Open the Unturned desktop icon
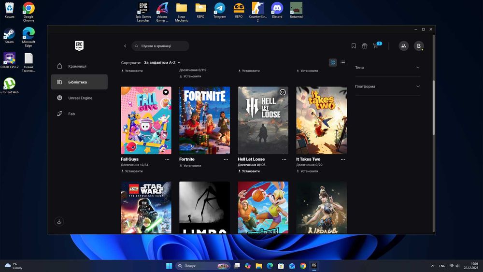The height and width of the screenshot is (272, 483). [296, 11]
